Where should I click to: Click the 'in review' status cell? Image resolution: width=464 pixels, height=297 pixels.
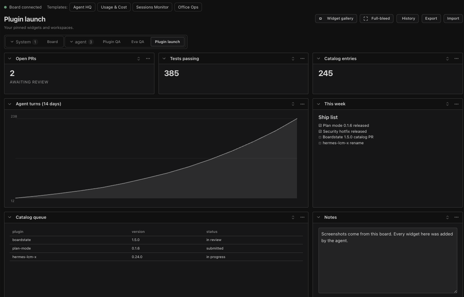214,240
